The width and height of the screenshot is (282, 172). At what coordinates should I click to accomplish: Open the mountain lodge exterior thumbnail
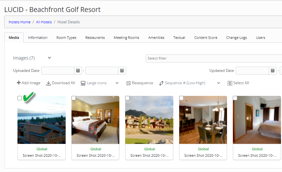pyautogui.click(x=149, y=120)
